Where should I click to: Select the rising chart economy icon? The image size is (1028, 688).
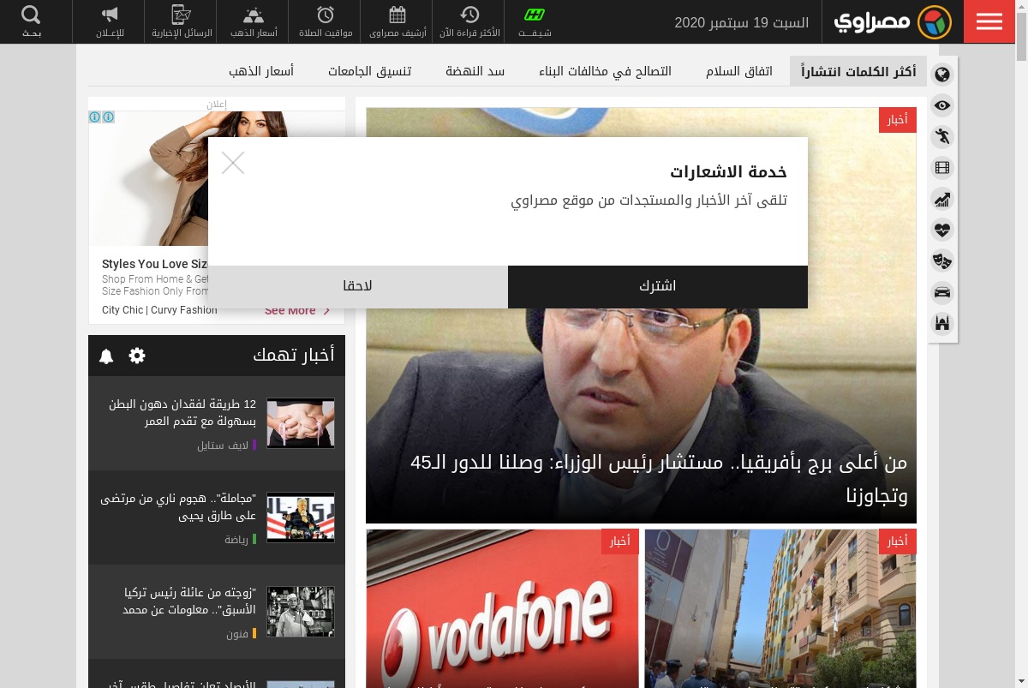click(x=942, y=200)
